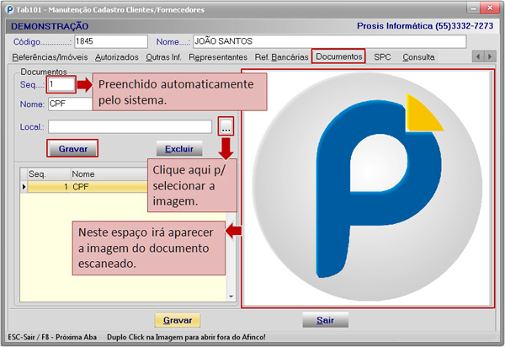Select the Documentos tab
This screenshot has width=505, height=347.
[339, 56]
